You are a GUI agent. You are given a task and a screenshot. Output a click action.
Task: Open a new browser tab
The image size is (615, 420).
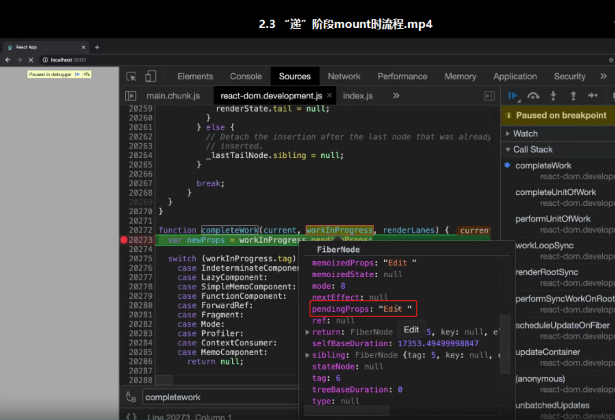point(97,47)
